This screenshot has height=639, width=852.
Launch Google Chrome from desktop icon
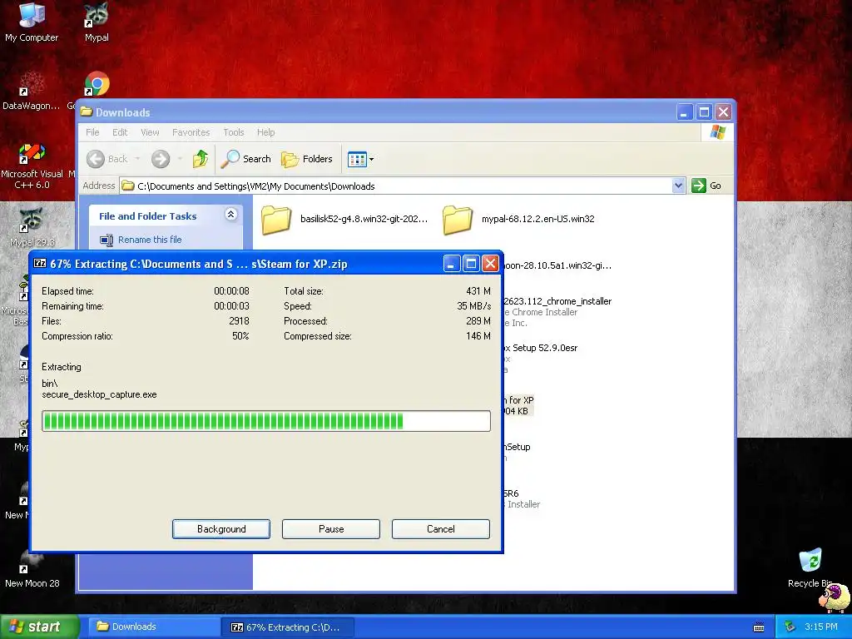coord(97,84)
